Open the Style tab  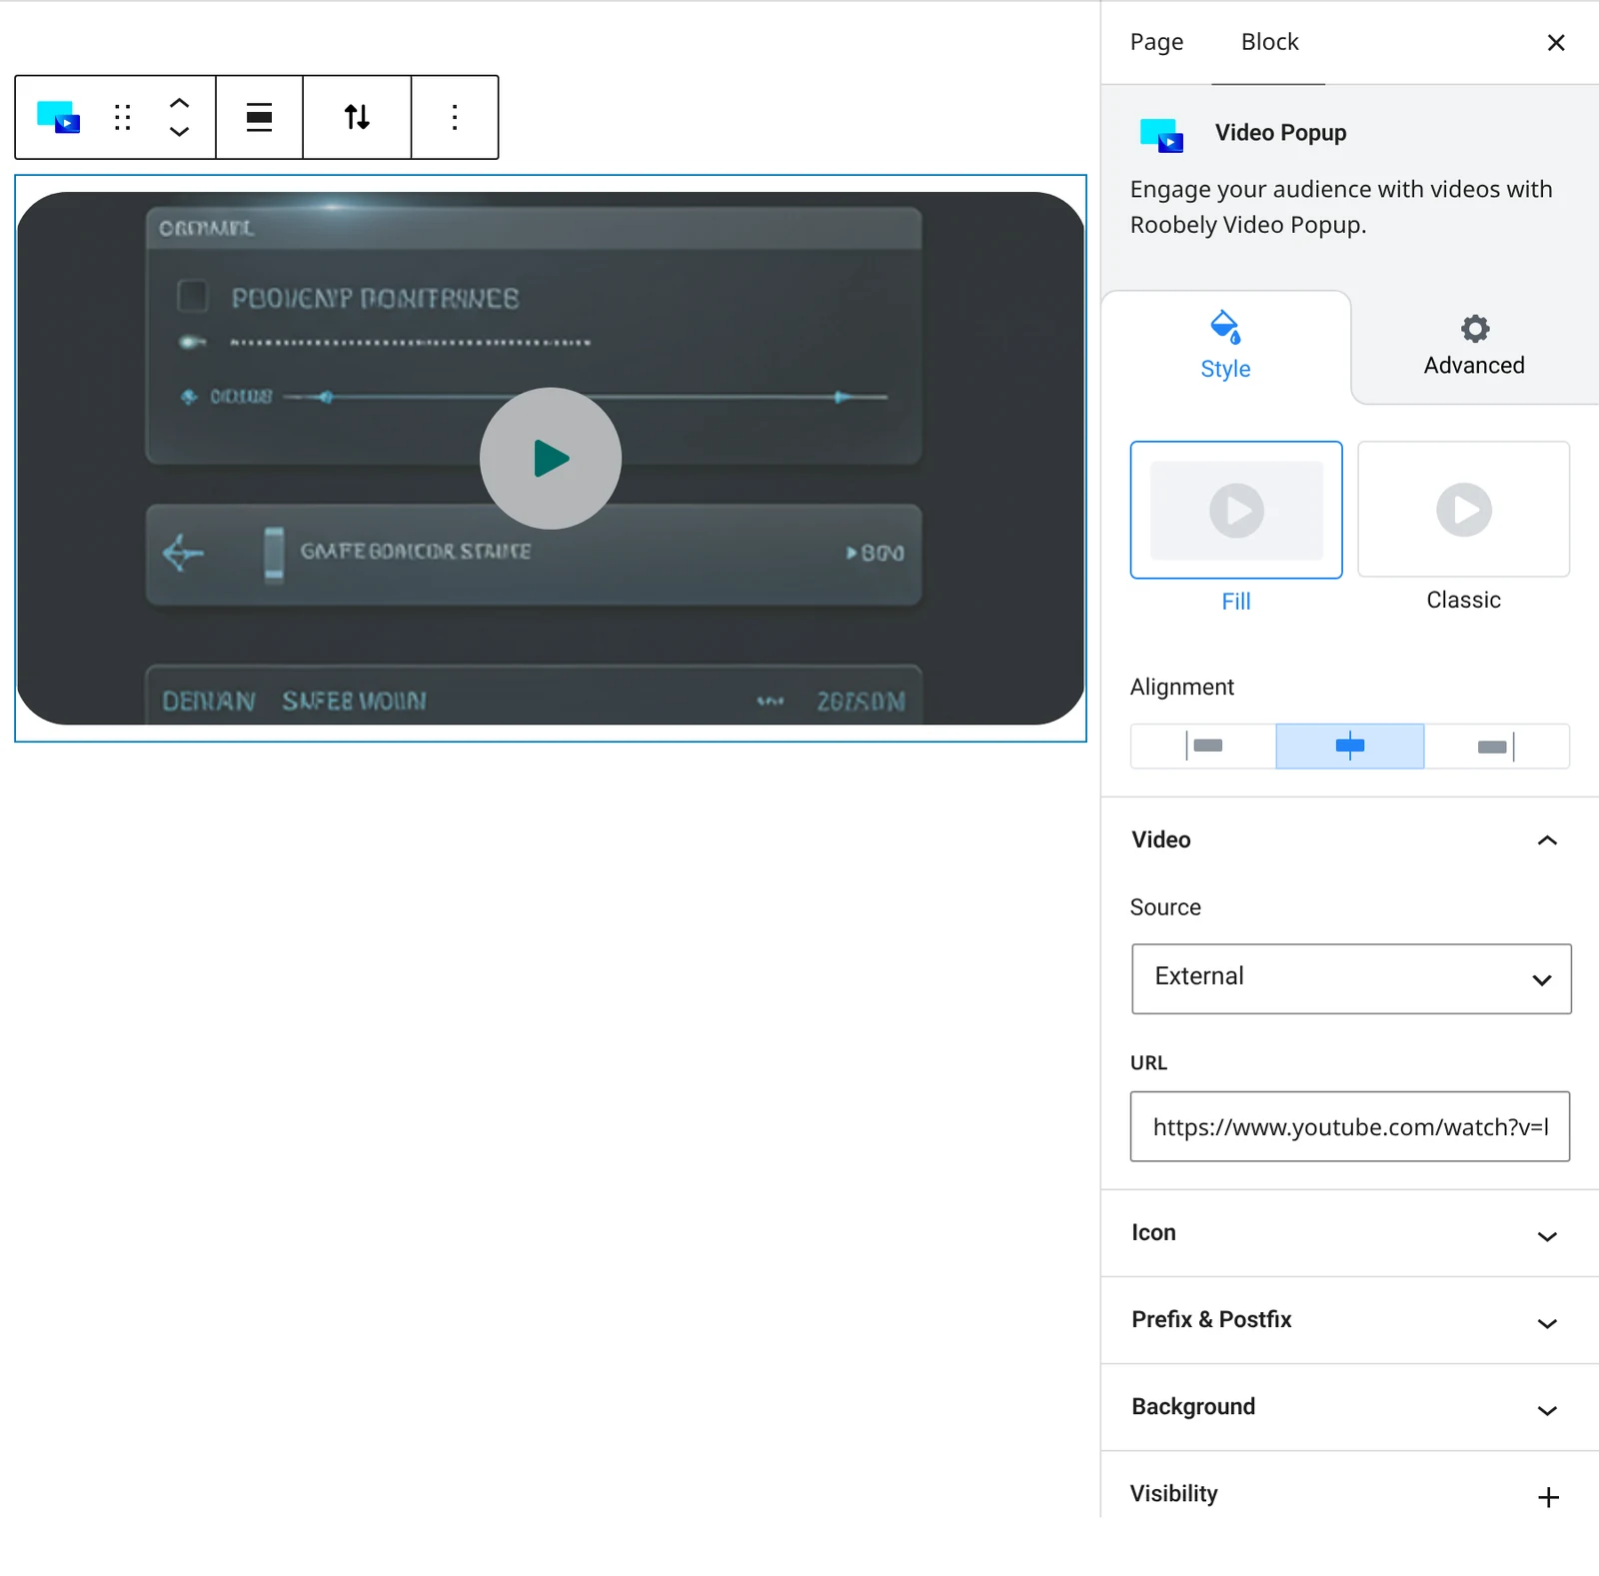(1226, 347)
